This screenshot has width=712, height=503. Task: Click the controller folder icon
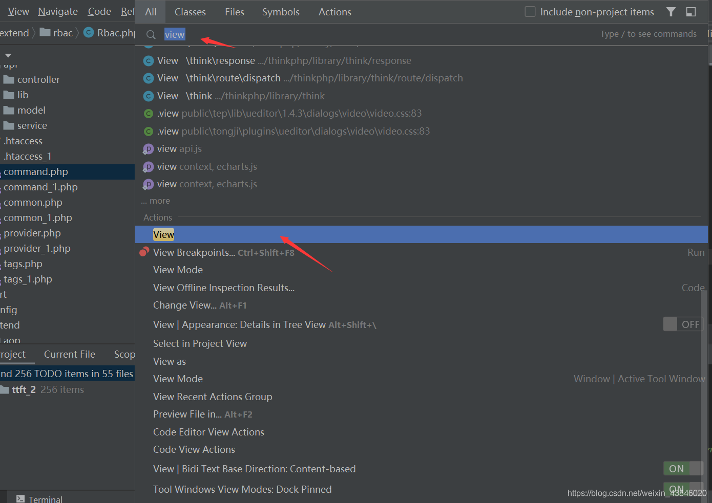[x=9, y=79]
